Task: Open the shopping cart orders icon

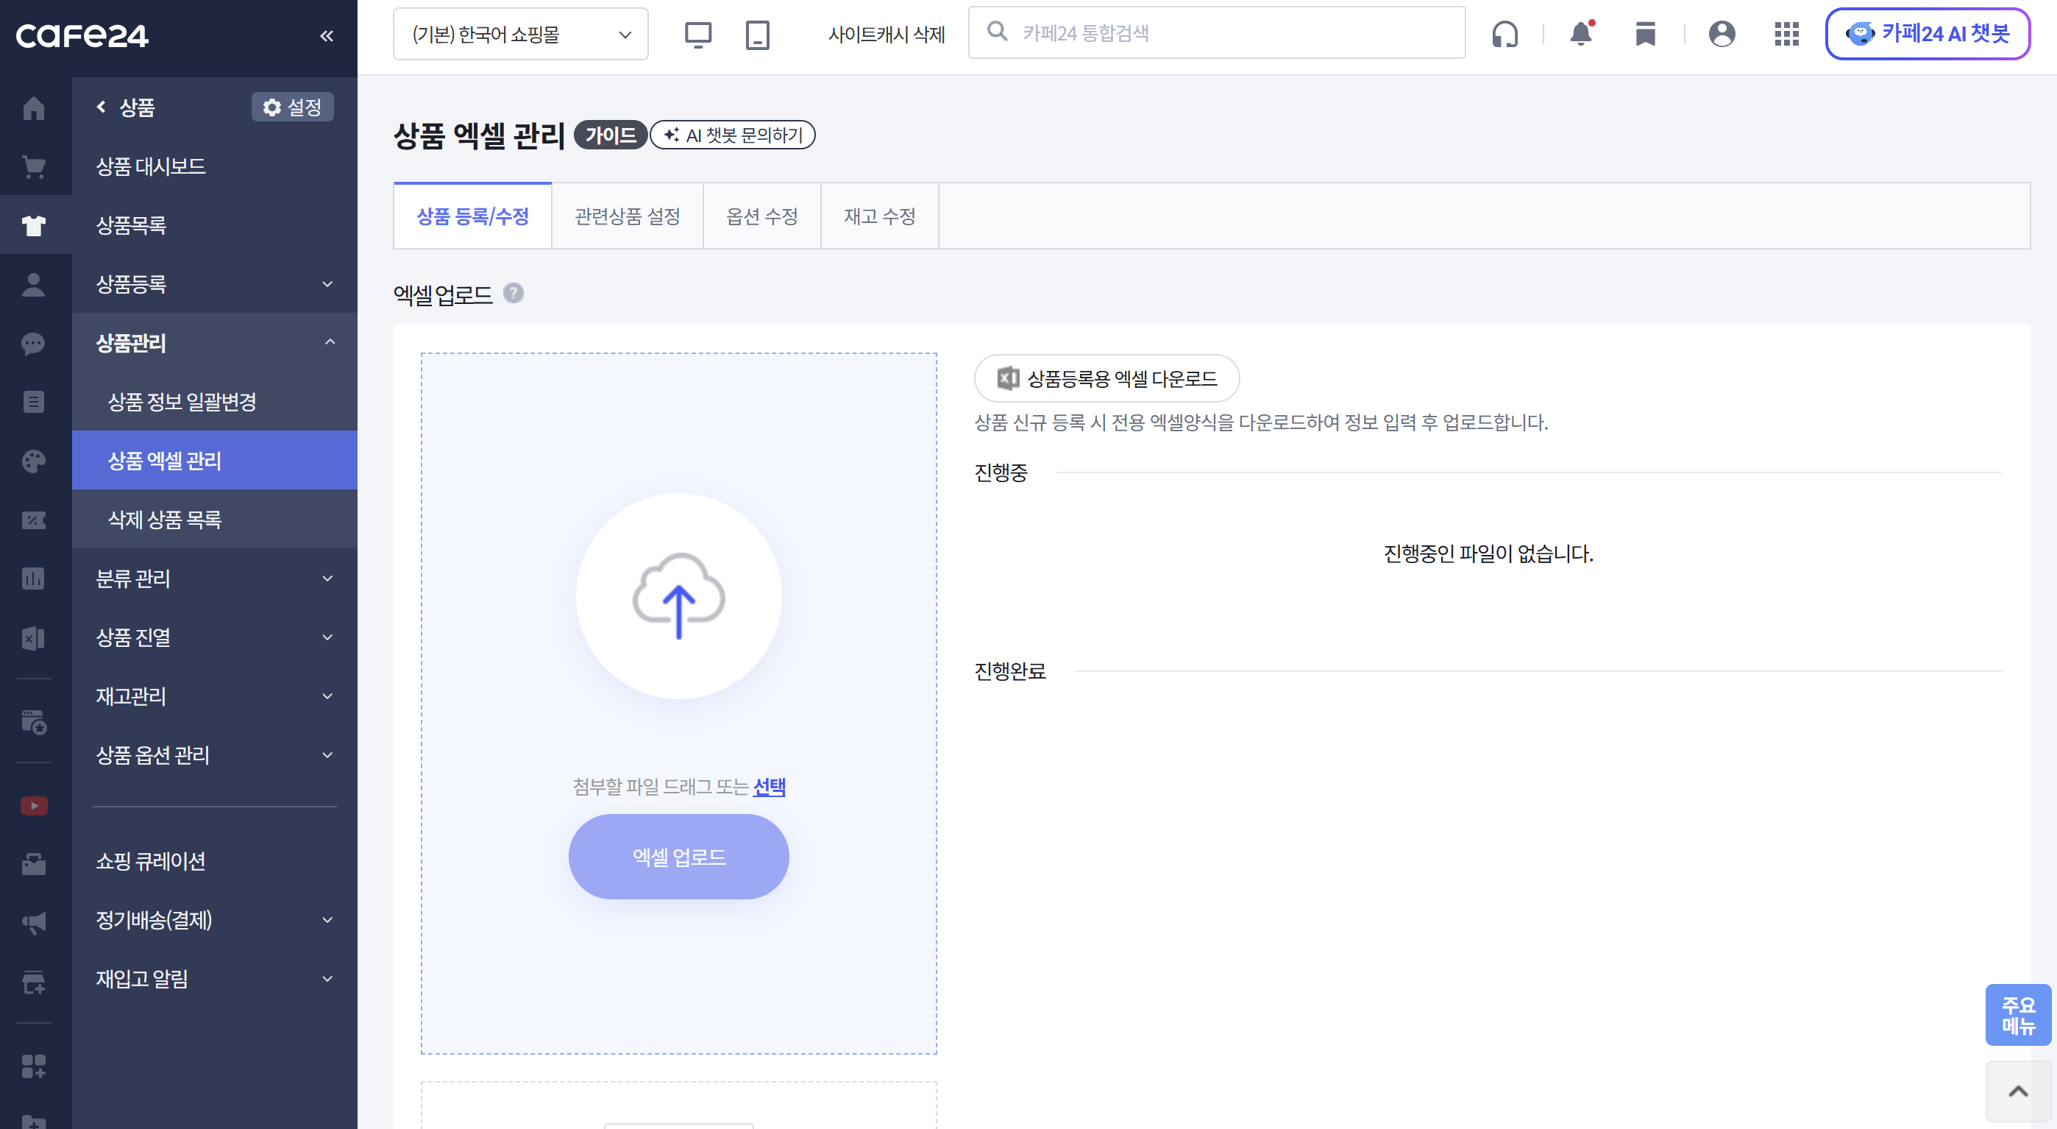Action: [x=34, y=166]
